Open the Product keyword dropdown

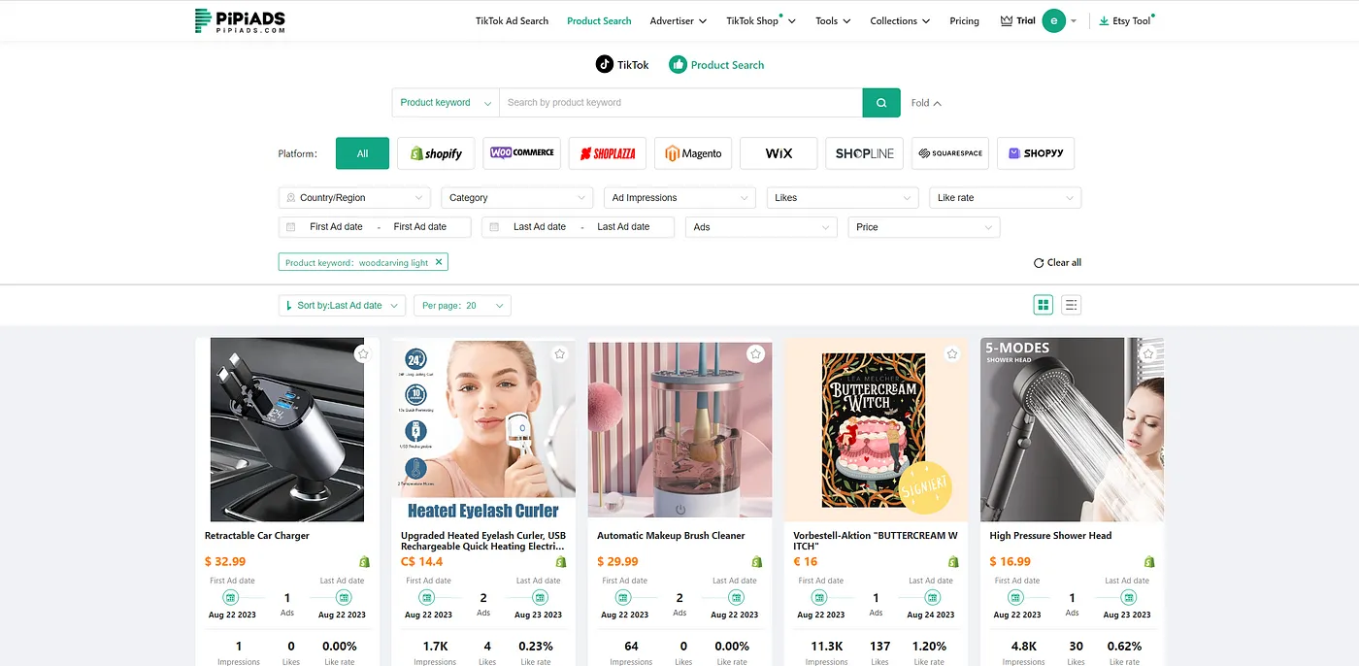(446, 102)
